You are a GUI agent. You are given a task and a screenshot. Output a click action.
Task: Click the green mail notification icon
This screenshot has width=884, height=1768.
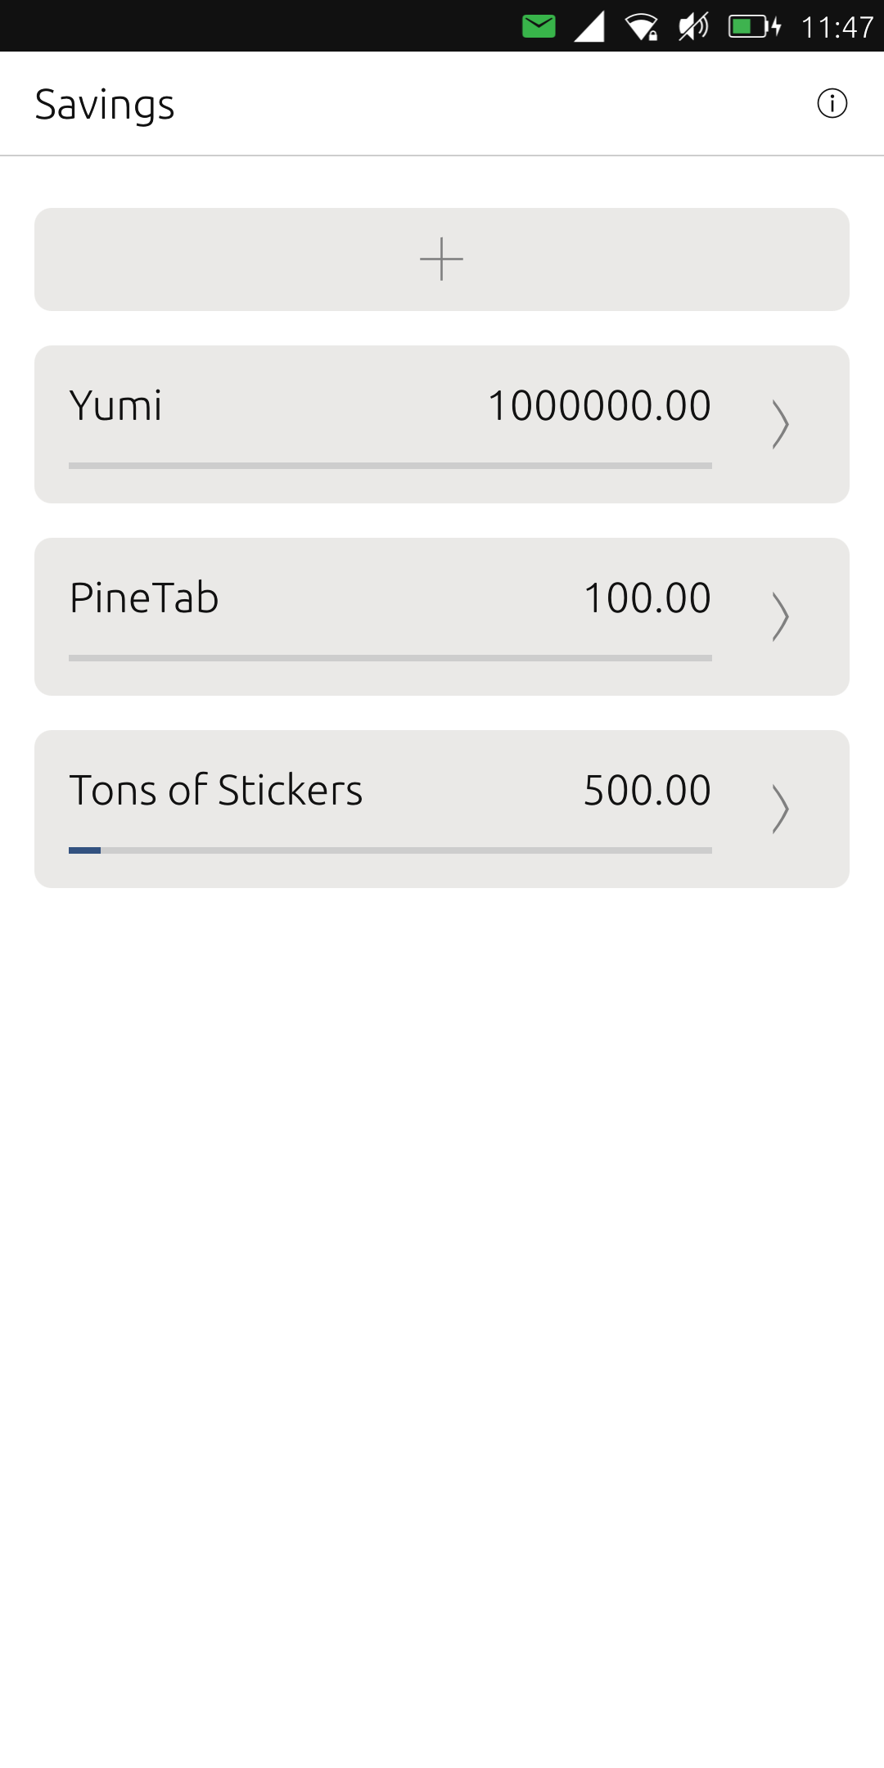click(539, 26)
